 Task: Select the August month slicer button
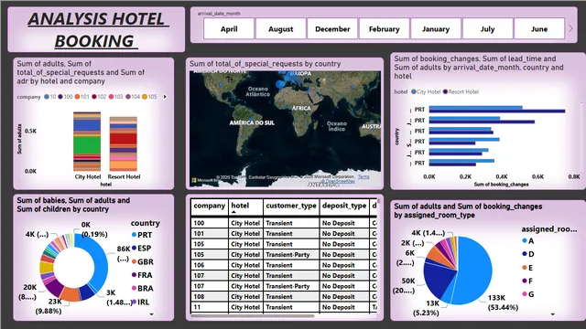(x=281, y=28)
